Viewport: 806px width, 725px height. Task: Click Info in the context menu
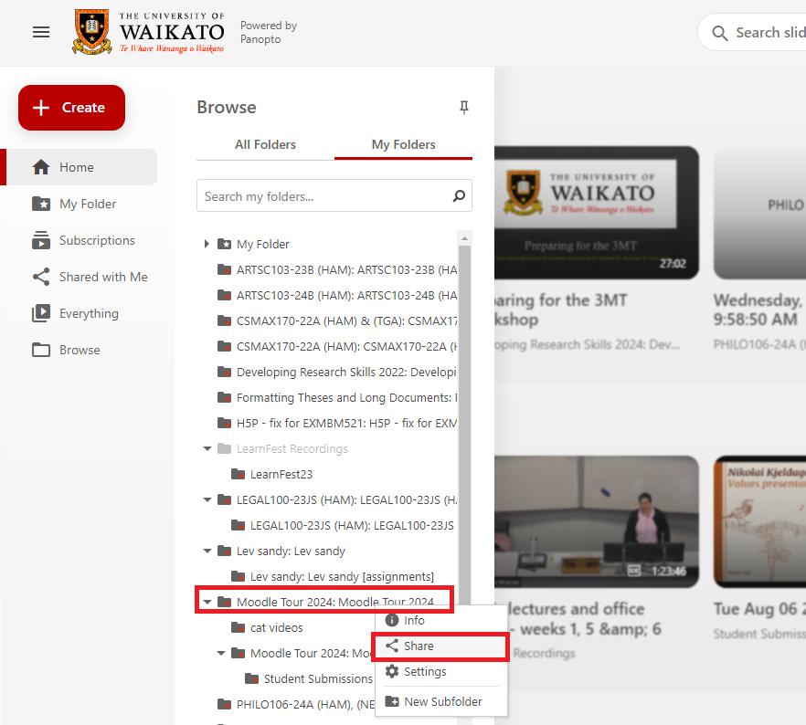coord(441,620)
